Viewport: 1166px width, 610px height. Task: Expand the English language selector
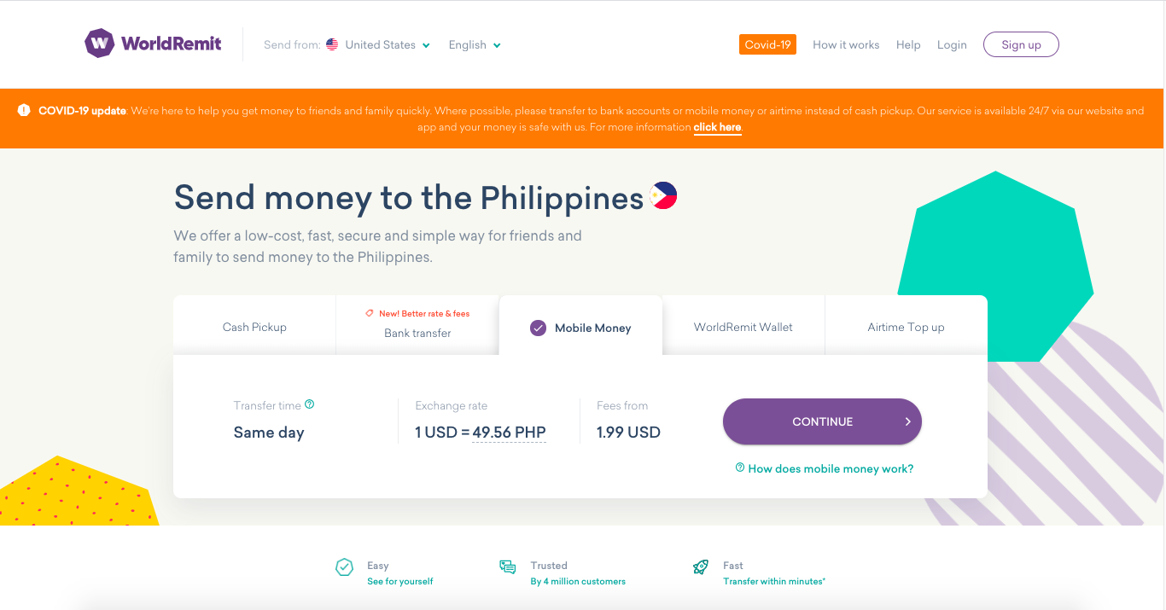[x=475, y=44]
